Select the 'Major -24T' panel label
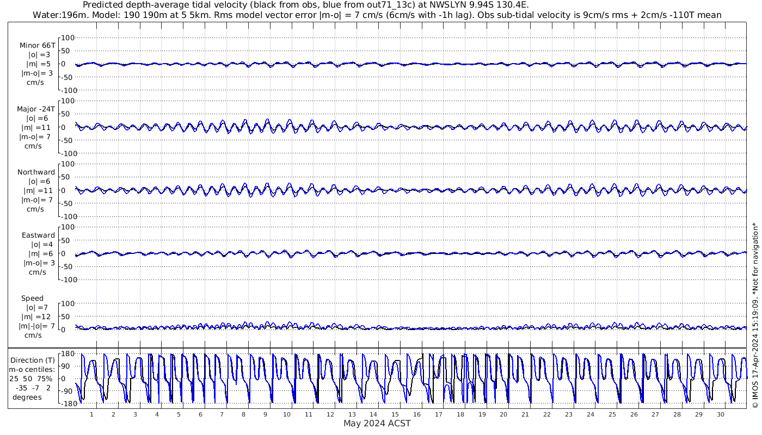This screenshot has height=435, width=762. pyautogui.click(x=36, y=109)
